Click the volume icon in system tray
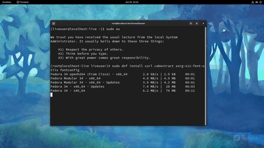 pos(257,2)
